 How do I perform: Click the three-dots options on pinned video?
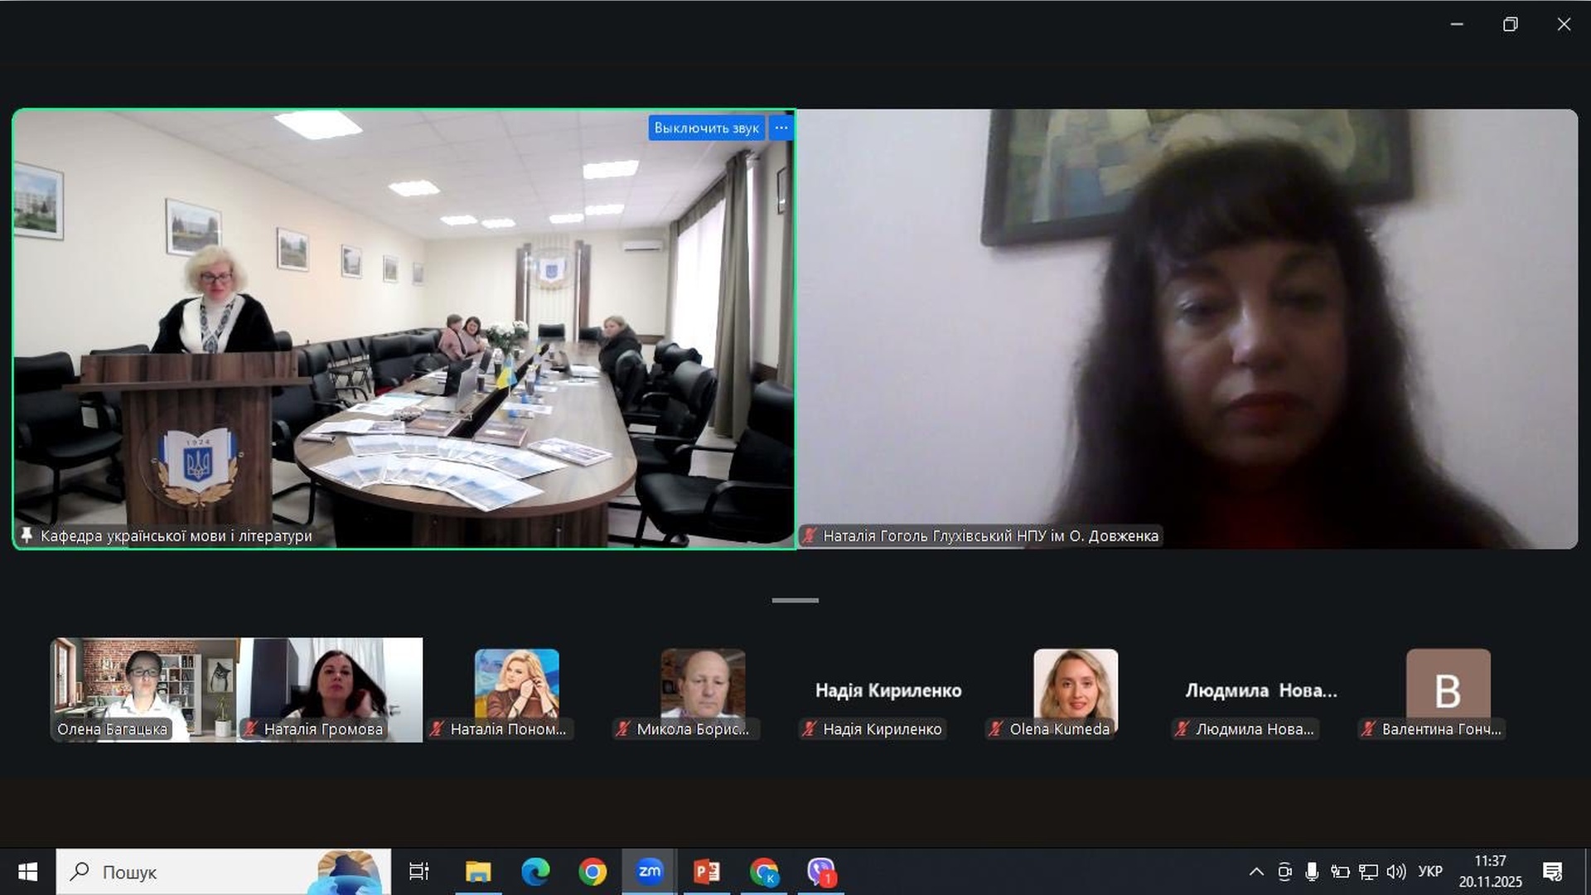coord(781,128)
